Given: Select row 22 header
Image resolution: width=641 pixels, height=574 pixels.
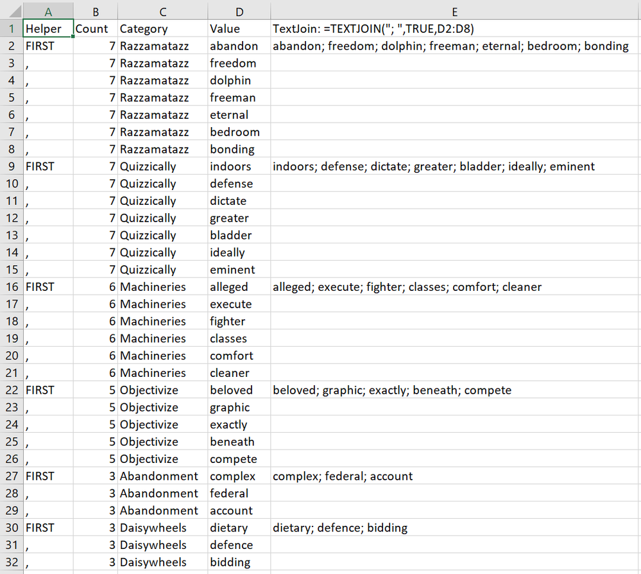Looking at the screenshot, I should pyautogui.click(x=12, y=390).
